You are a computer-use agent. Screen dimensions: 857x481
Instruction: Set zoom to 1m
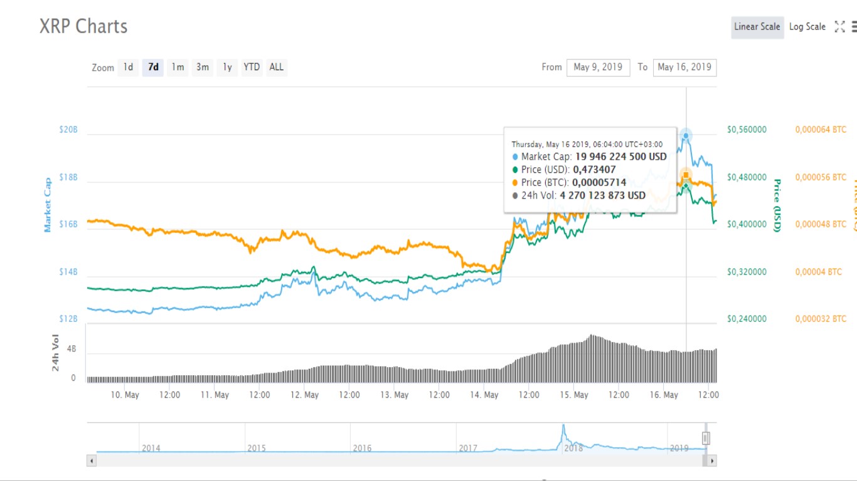178,67
